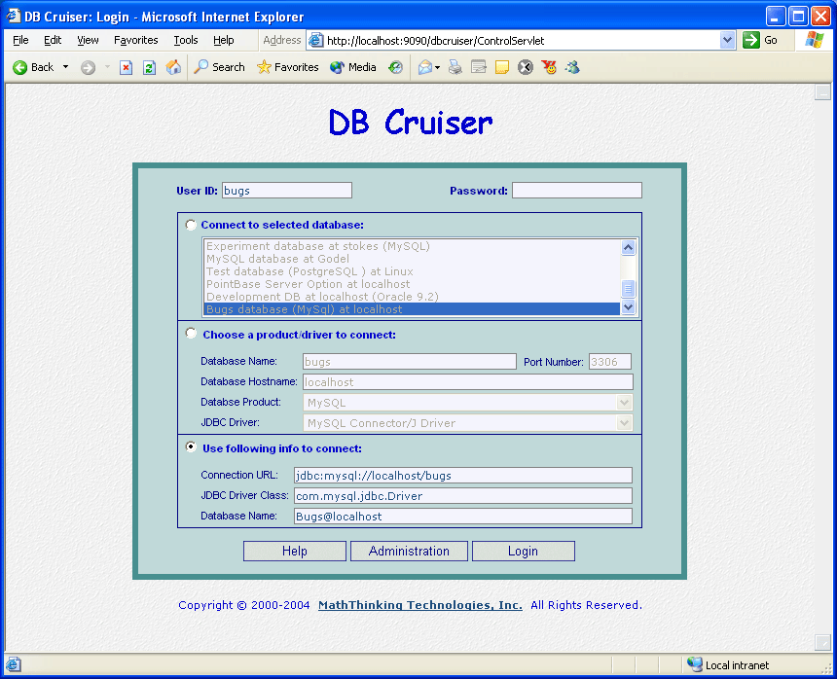The width and height of the screenshot is (837, 679).
Task: Open the Favorites star toolbar button
Action: tap(287, 67)
